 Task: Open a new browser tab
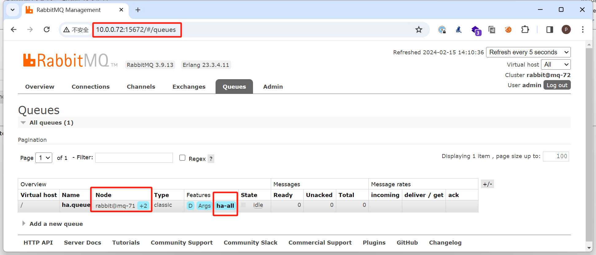(138, 10)
